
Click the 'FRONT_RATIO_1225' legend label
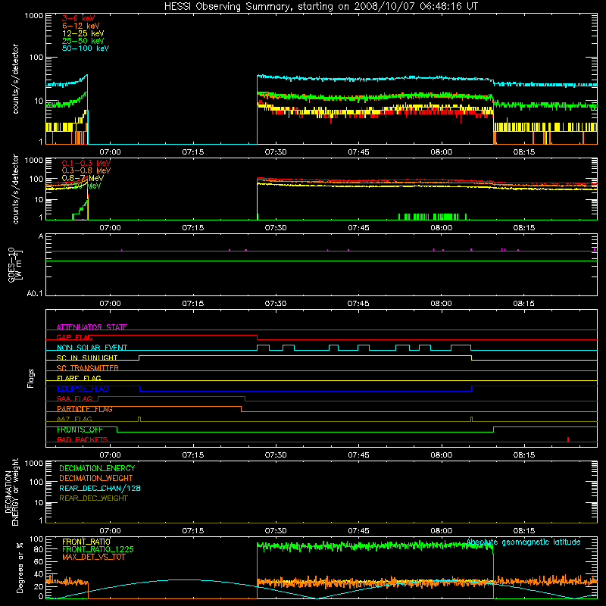tap(98, 549)
